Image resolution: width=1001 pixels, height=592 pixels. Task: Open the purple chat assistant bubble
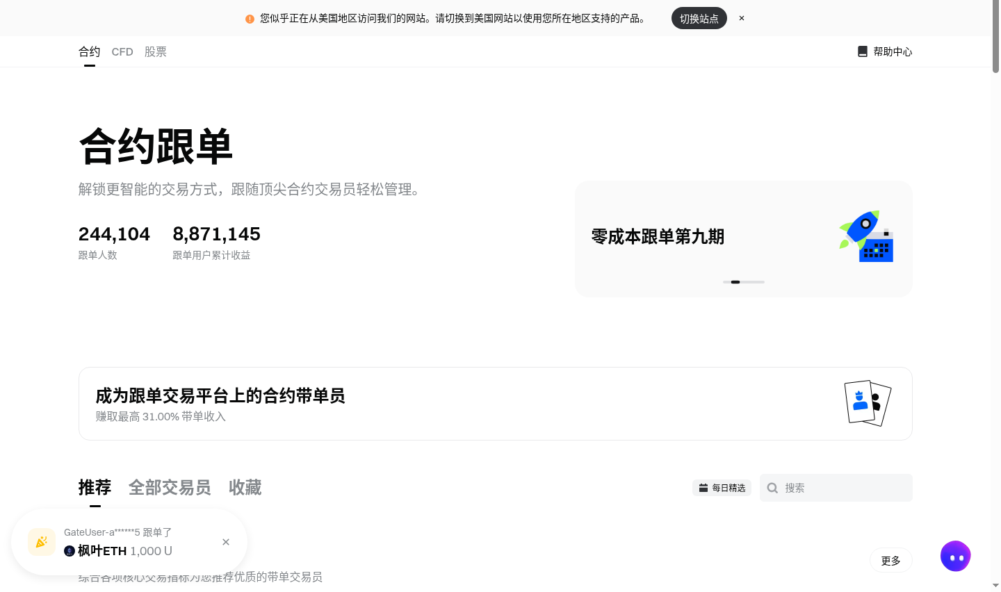(x=956, y=557)
